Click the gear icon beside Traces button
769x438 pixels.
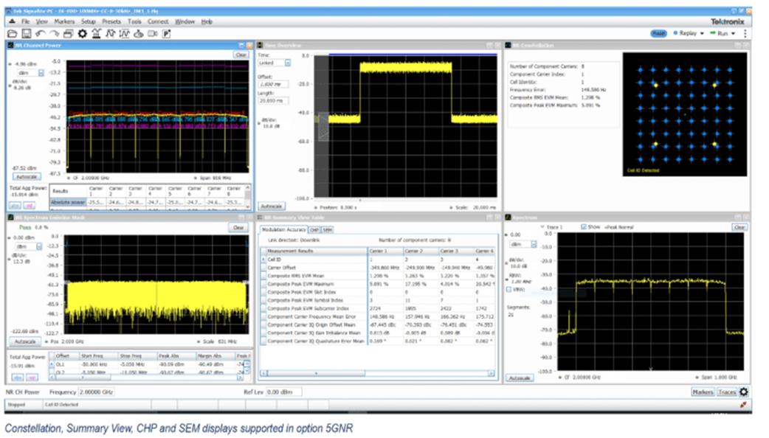[743, 392]
